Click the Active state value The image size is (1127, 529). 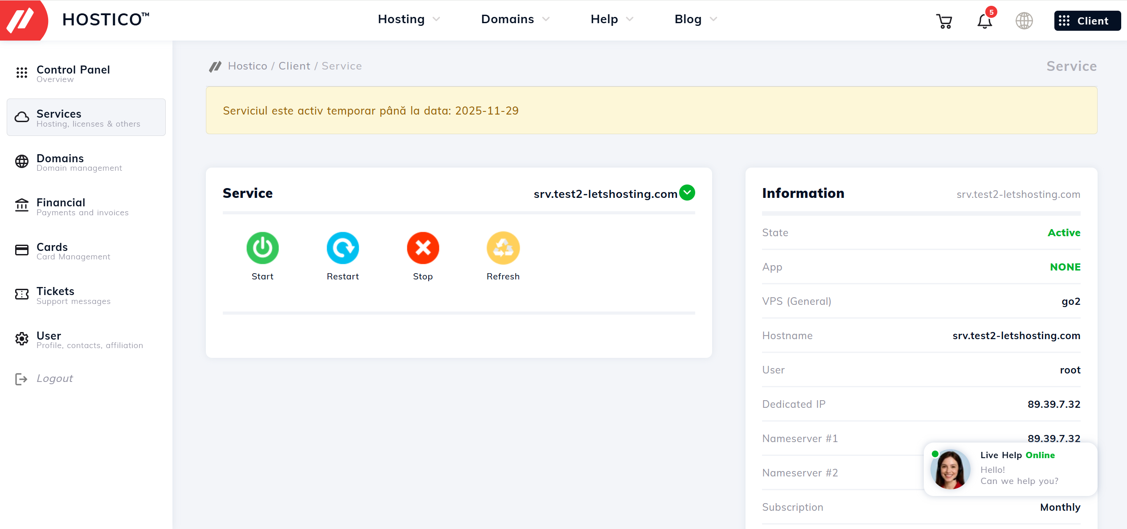[1064, 233]
